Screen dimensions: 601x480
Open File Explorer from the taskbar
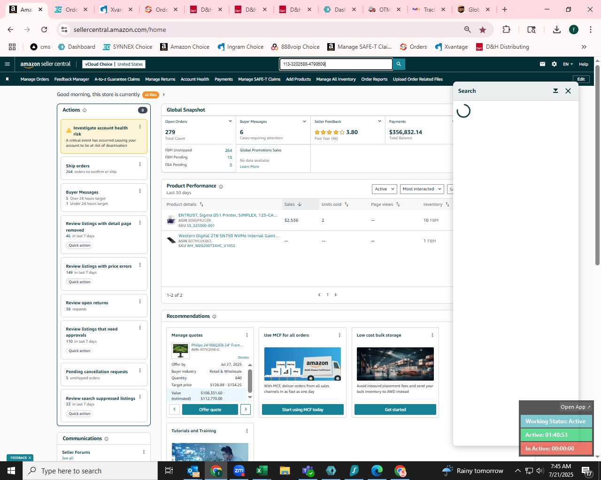pos(285,471)
